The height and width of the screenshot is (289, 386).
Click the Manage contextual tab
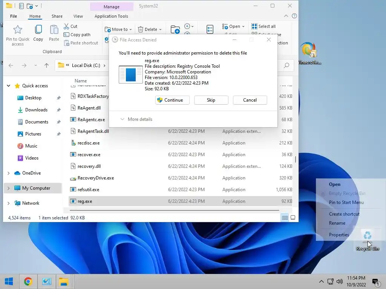pyautogui.click(x=112, y=7)
